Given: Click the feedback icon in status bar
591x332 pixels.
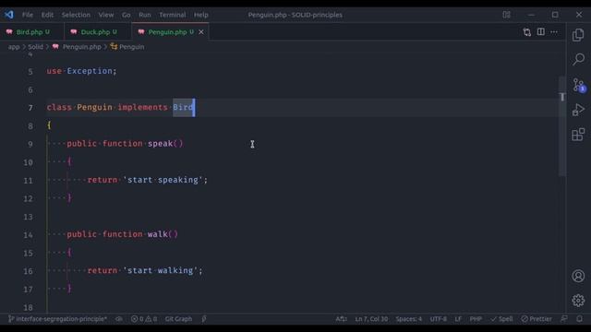Looking at the screenshot, I should coord(564,319).
